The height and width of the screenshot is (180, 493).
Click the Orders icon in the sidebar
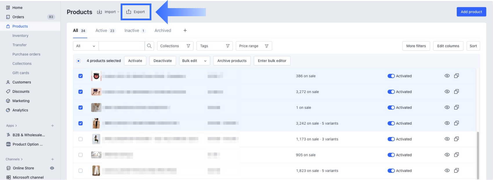8,17
